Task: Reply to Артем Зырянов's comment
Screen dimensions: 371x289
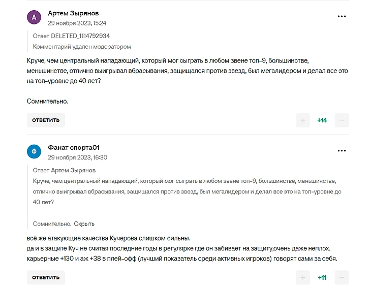Action: point(46,120)
